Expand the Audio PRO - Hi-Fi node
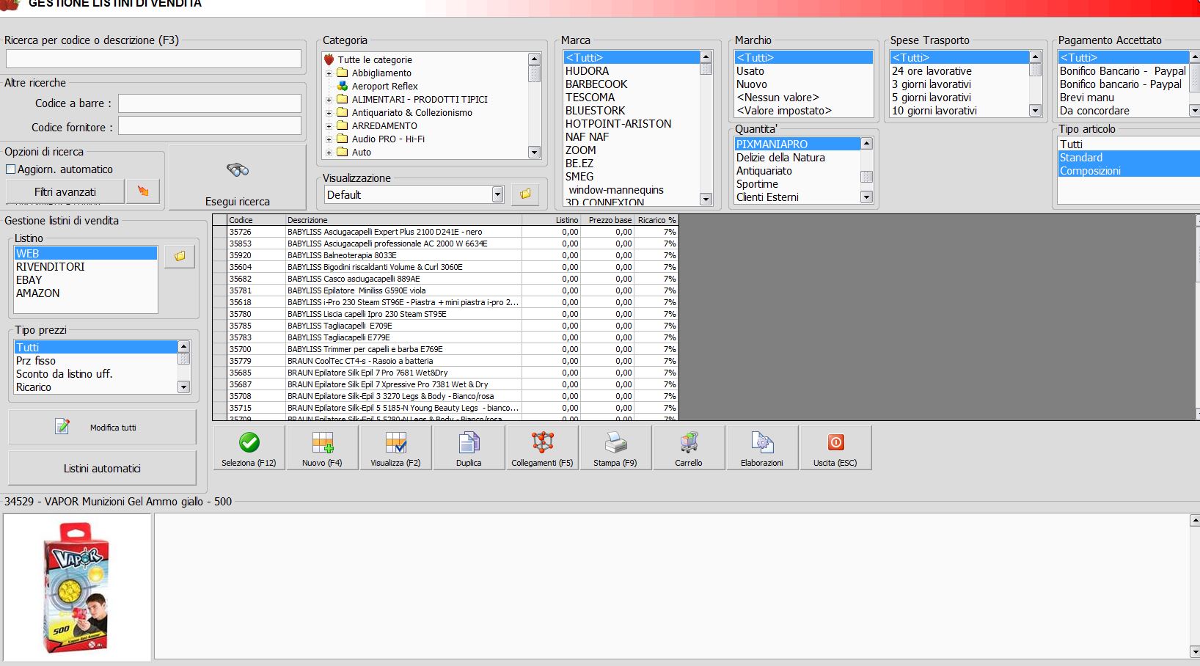 point(329,139)
